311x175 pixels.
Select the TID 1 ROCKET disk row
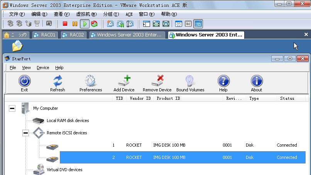[x=183, y=145]
